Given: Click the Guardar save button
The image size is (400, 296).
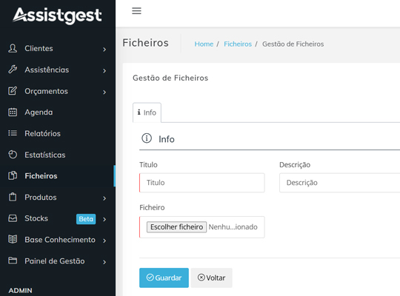Looking at the screenshot, I should tap(164, 277).
